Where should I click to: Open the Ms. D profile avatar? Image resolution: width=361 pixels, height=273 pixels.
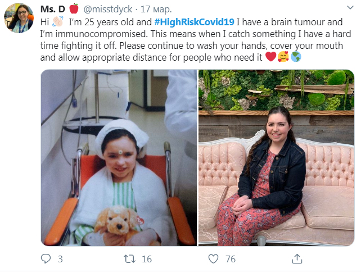point(19,17)
